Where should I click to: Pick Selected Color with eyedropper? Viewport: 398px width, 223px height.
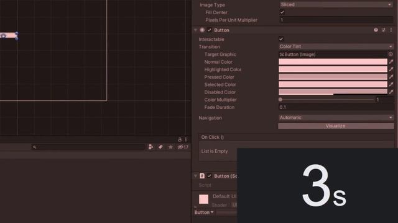click(391, 84)
